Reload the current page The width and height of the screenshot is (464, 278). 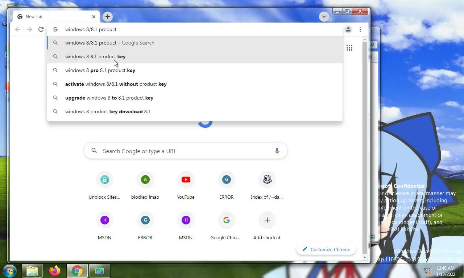[x=41, y=29]
